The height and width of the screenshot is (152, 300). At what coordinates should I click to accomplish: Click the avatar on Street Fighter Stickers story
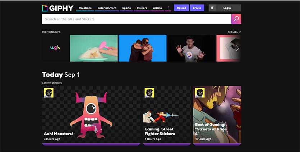click(149, 93)
